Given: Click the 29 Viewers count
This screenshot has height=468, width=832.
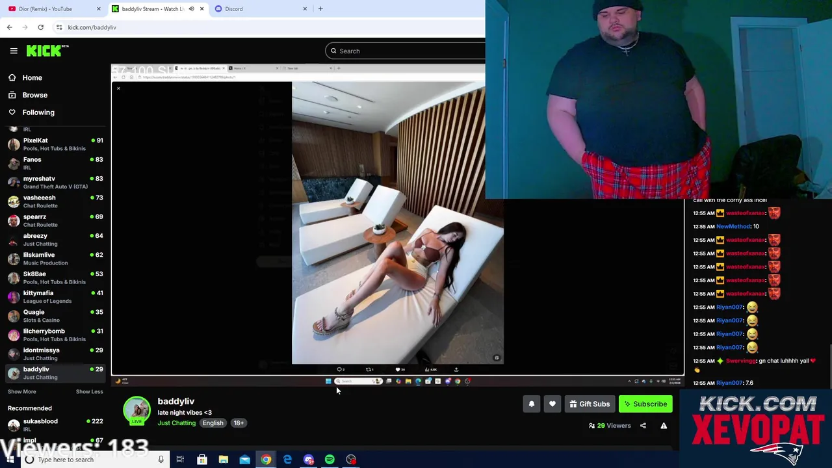Looking at the screenshot, I should click(x=610, y=426).
